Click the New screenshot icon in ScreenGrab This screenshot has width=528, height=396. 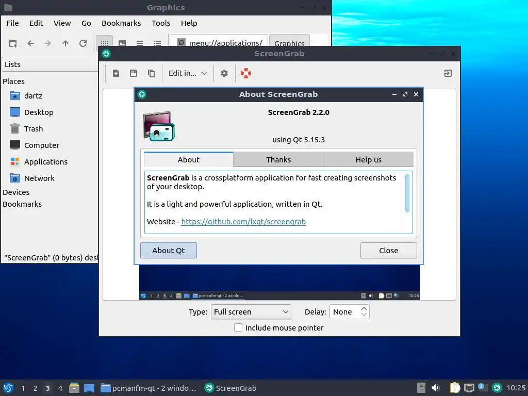click(116, 73)
